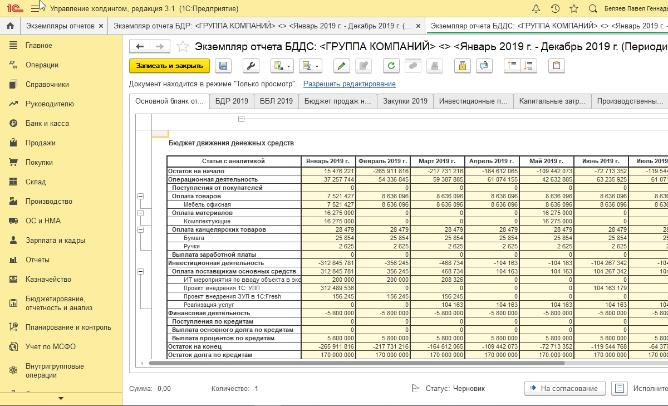Click the Разрешить редактирование link

[349, 84]
